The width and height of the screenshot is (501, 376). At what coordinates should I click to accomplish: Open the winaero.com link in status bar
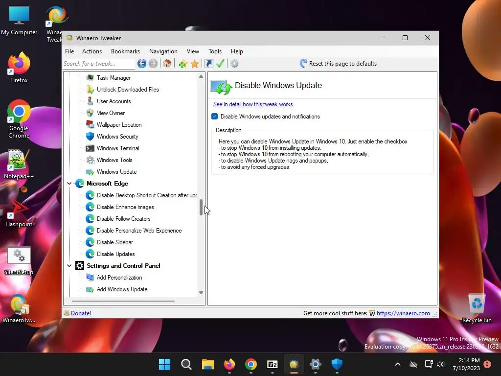[x=403, y=313]
